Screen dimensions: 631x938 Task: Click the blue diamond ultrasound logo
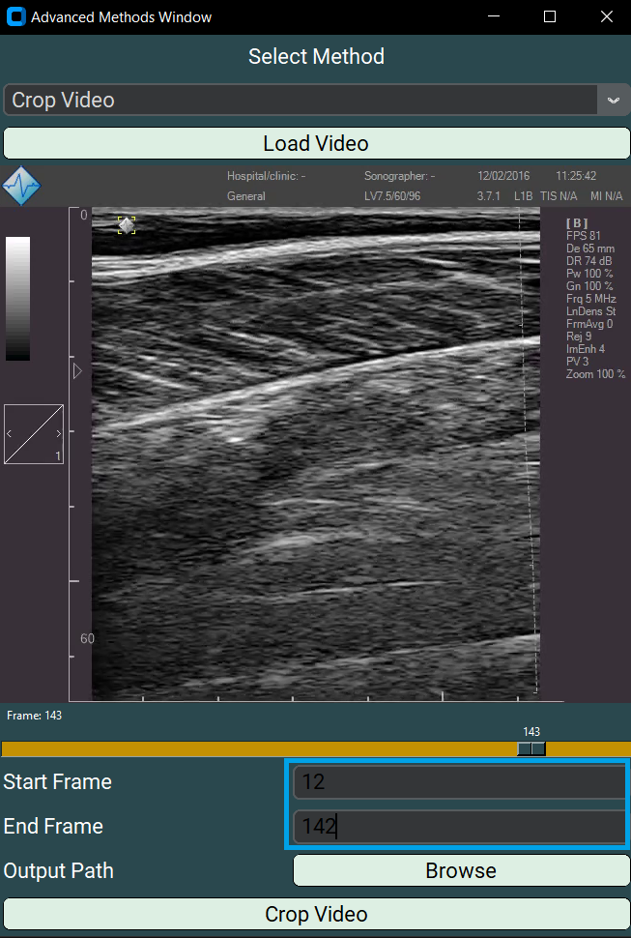[x=21, y=186]
